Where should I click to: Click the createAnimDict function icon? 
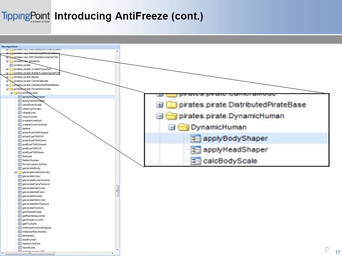point(20,121)
